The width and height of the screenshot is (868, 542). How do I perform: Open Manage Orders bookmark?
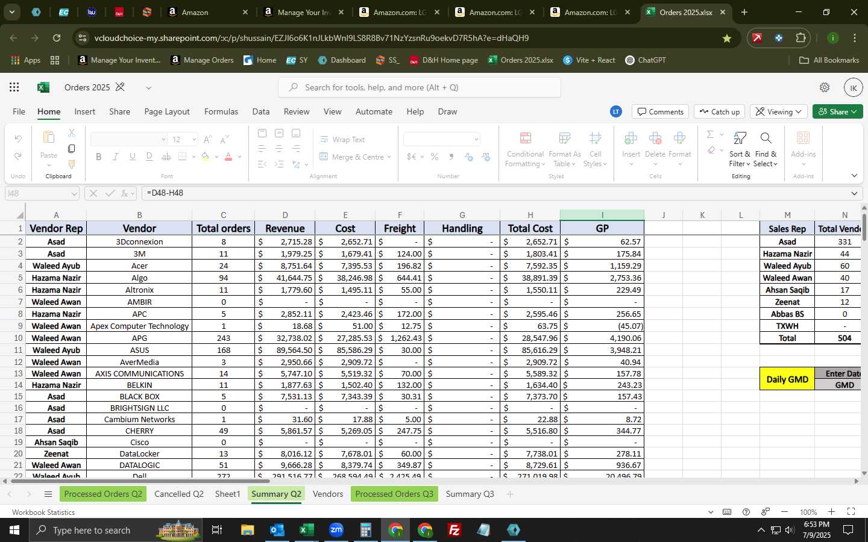point(202,60)
